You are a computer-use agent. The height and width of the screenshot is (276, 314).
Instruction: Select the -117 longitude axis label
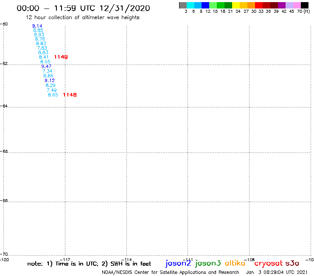(x=65, y=260)
